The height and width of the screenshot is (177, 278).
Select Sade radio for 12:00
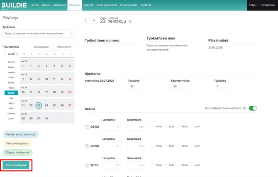(x=166, y=165)
